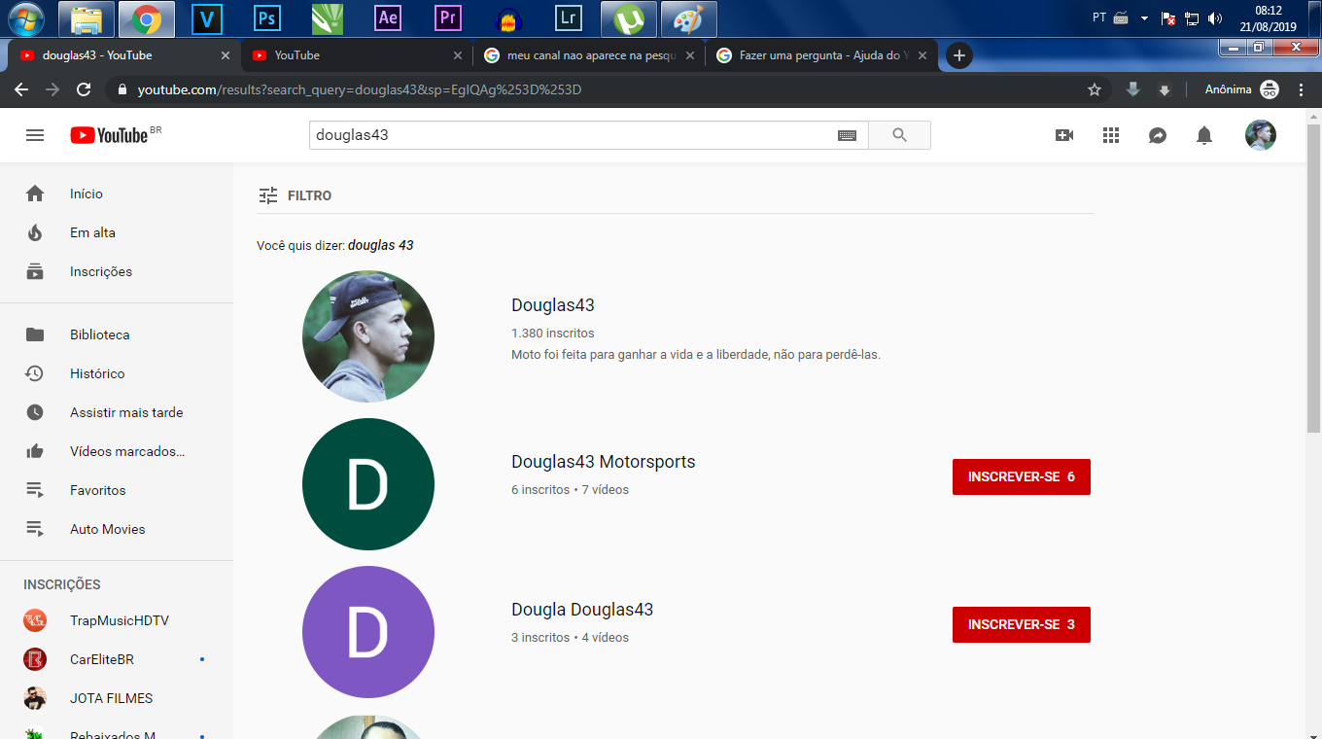This screenshot has width=1322, height=739.
Task: Open the Dougla Douglas43 channel title
Action: click(x=582, y=610)
